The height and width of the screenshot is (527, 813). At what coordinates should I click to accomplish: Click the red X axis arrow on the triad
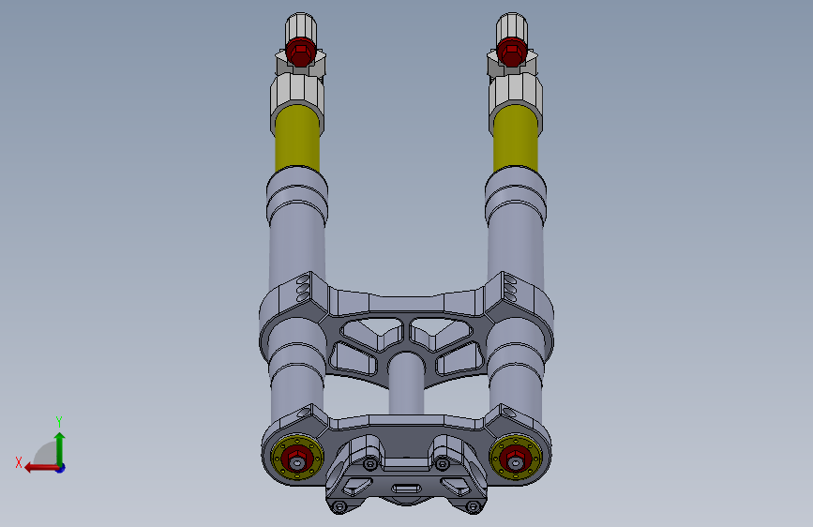(x=40, y=468)
